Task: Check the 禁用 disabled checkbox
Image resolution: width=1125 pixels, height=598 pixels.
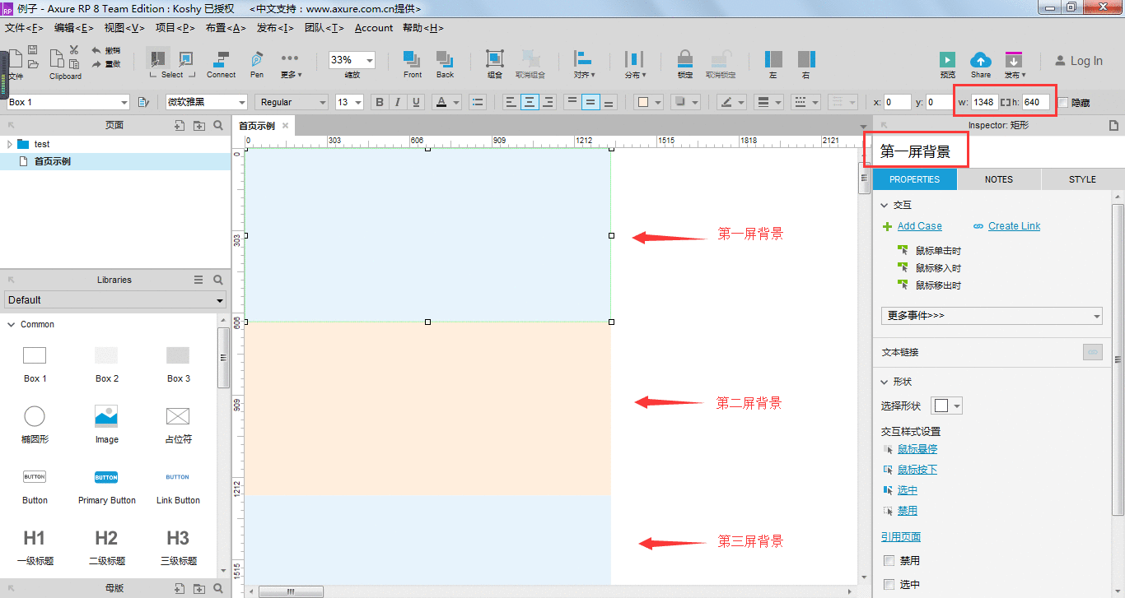Action: coord(889,560)
